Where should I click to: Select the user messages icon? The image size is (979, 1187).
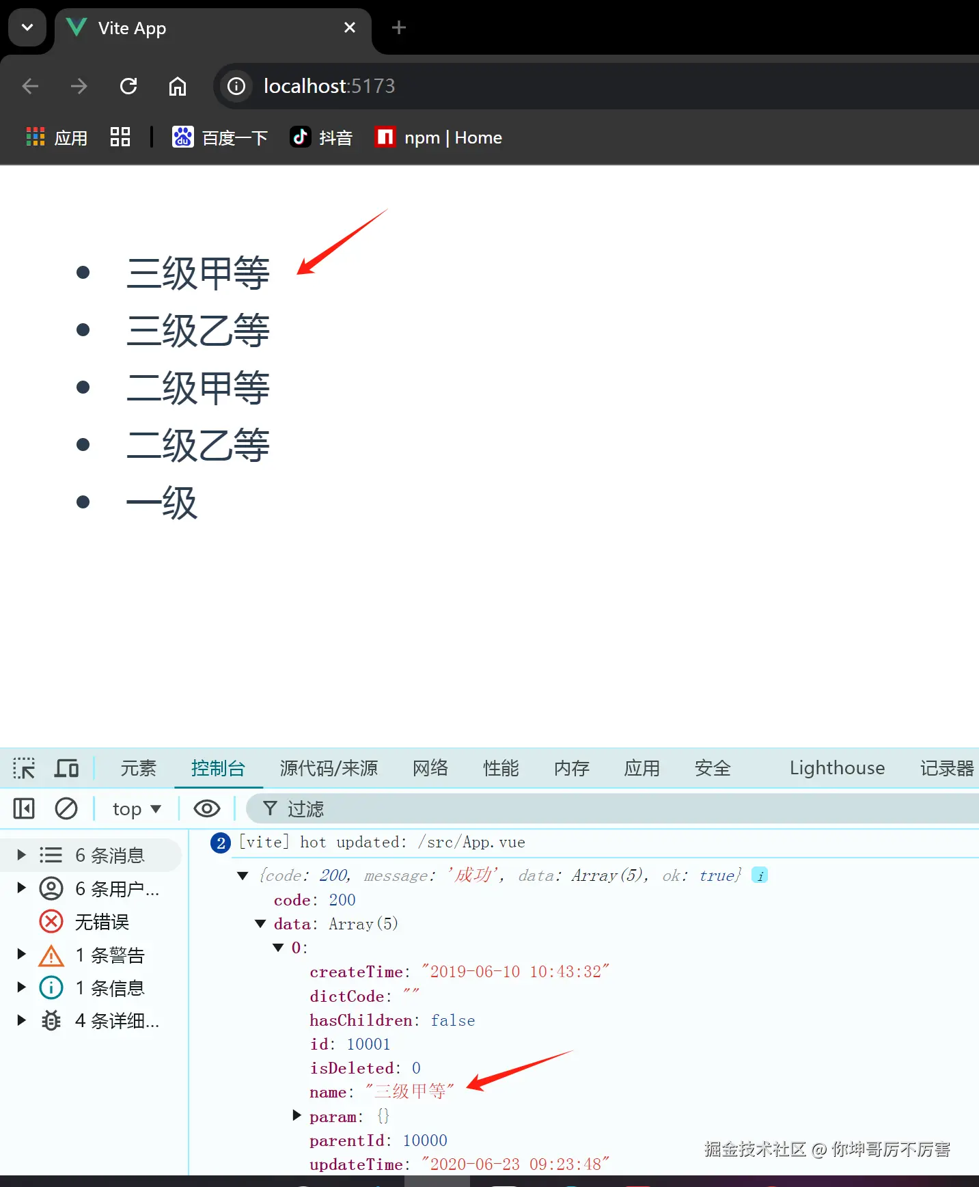(x=51, y=888)
